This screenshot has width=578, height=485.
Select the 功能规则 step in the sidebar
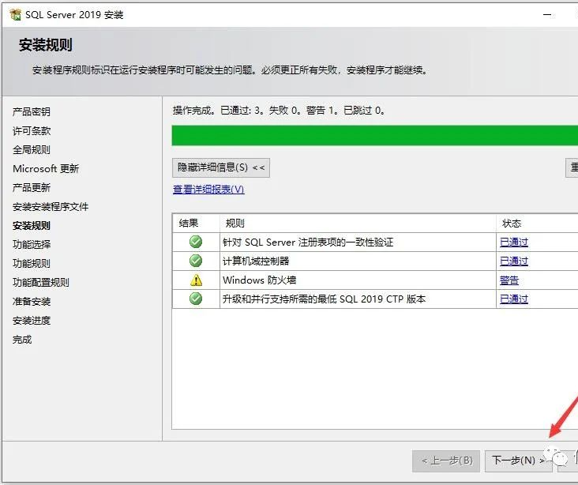pyautogui.click(x=32, y=264)
